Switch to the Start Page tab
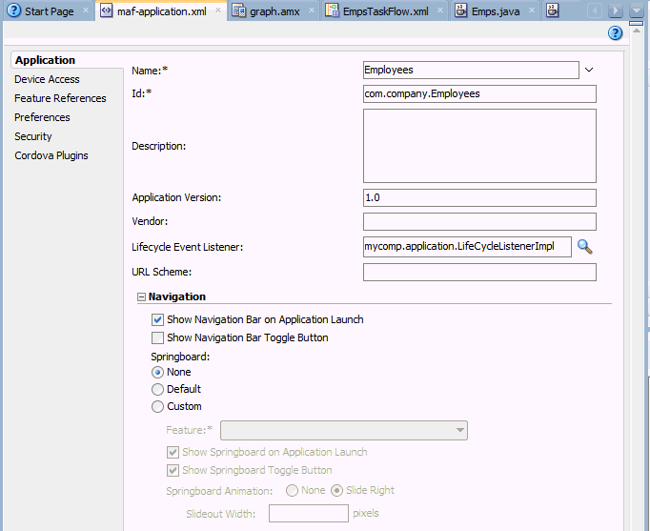The width and height of the screenshot is (650, 531). [x=49, y=11]
